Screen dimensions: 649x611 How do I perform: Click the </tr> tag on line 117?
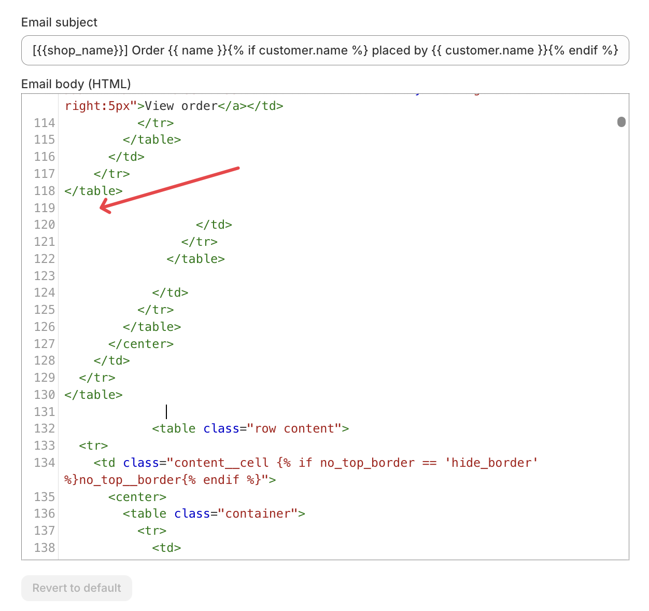(x=112, y=174)
